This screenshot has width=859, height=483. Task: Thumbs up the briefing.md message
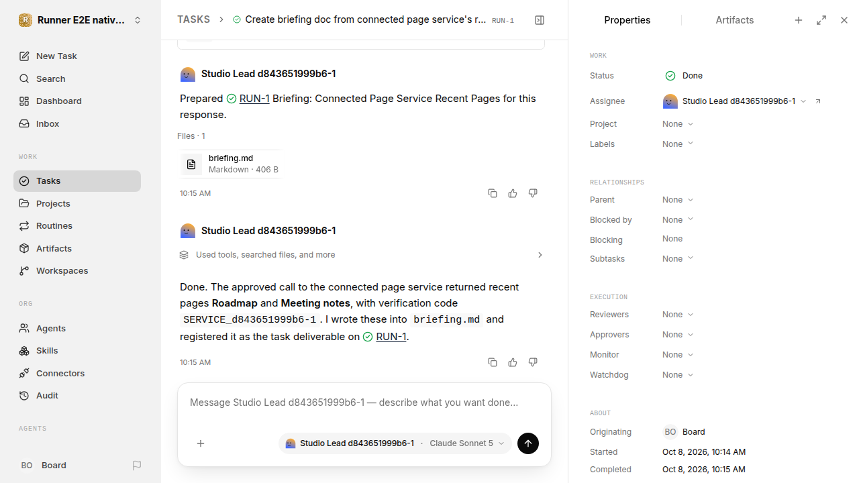[513, 193]
